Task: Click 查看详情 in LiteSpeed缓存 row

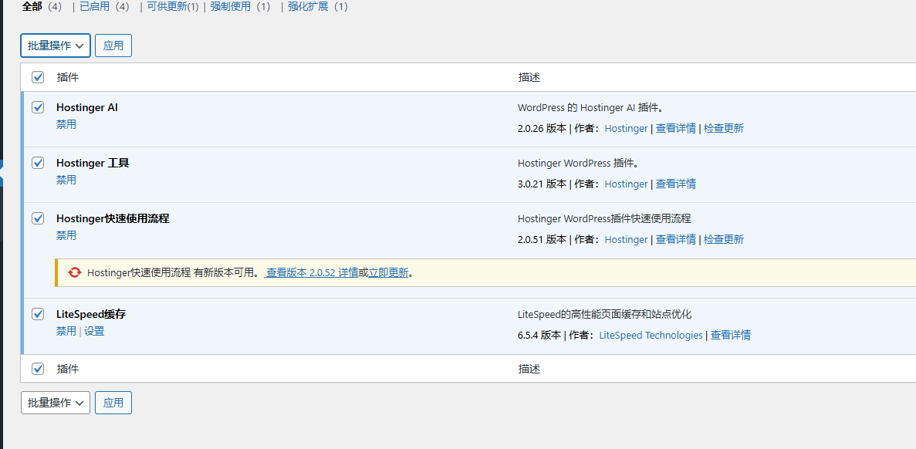Action: point(730,335)
